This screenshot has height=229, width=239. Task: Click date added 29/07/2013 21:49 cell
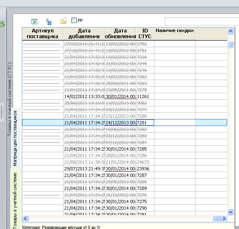(x=84, y=169)
